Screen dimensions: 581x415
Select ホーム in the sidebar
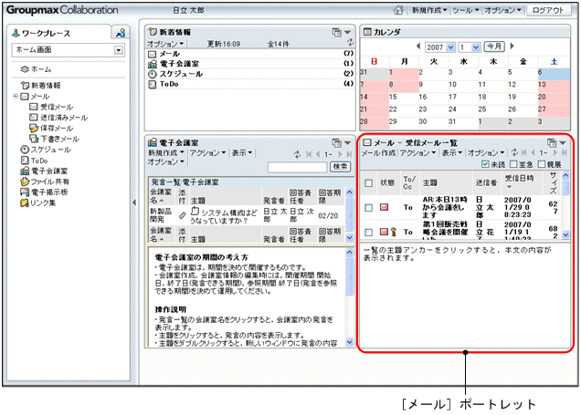(37, 69)
